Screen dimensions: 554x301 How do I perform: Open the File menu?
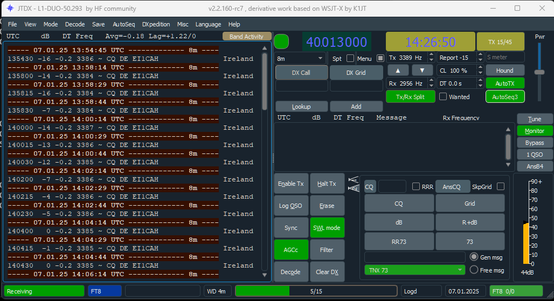tap(12, 24)
